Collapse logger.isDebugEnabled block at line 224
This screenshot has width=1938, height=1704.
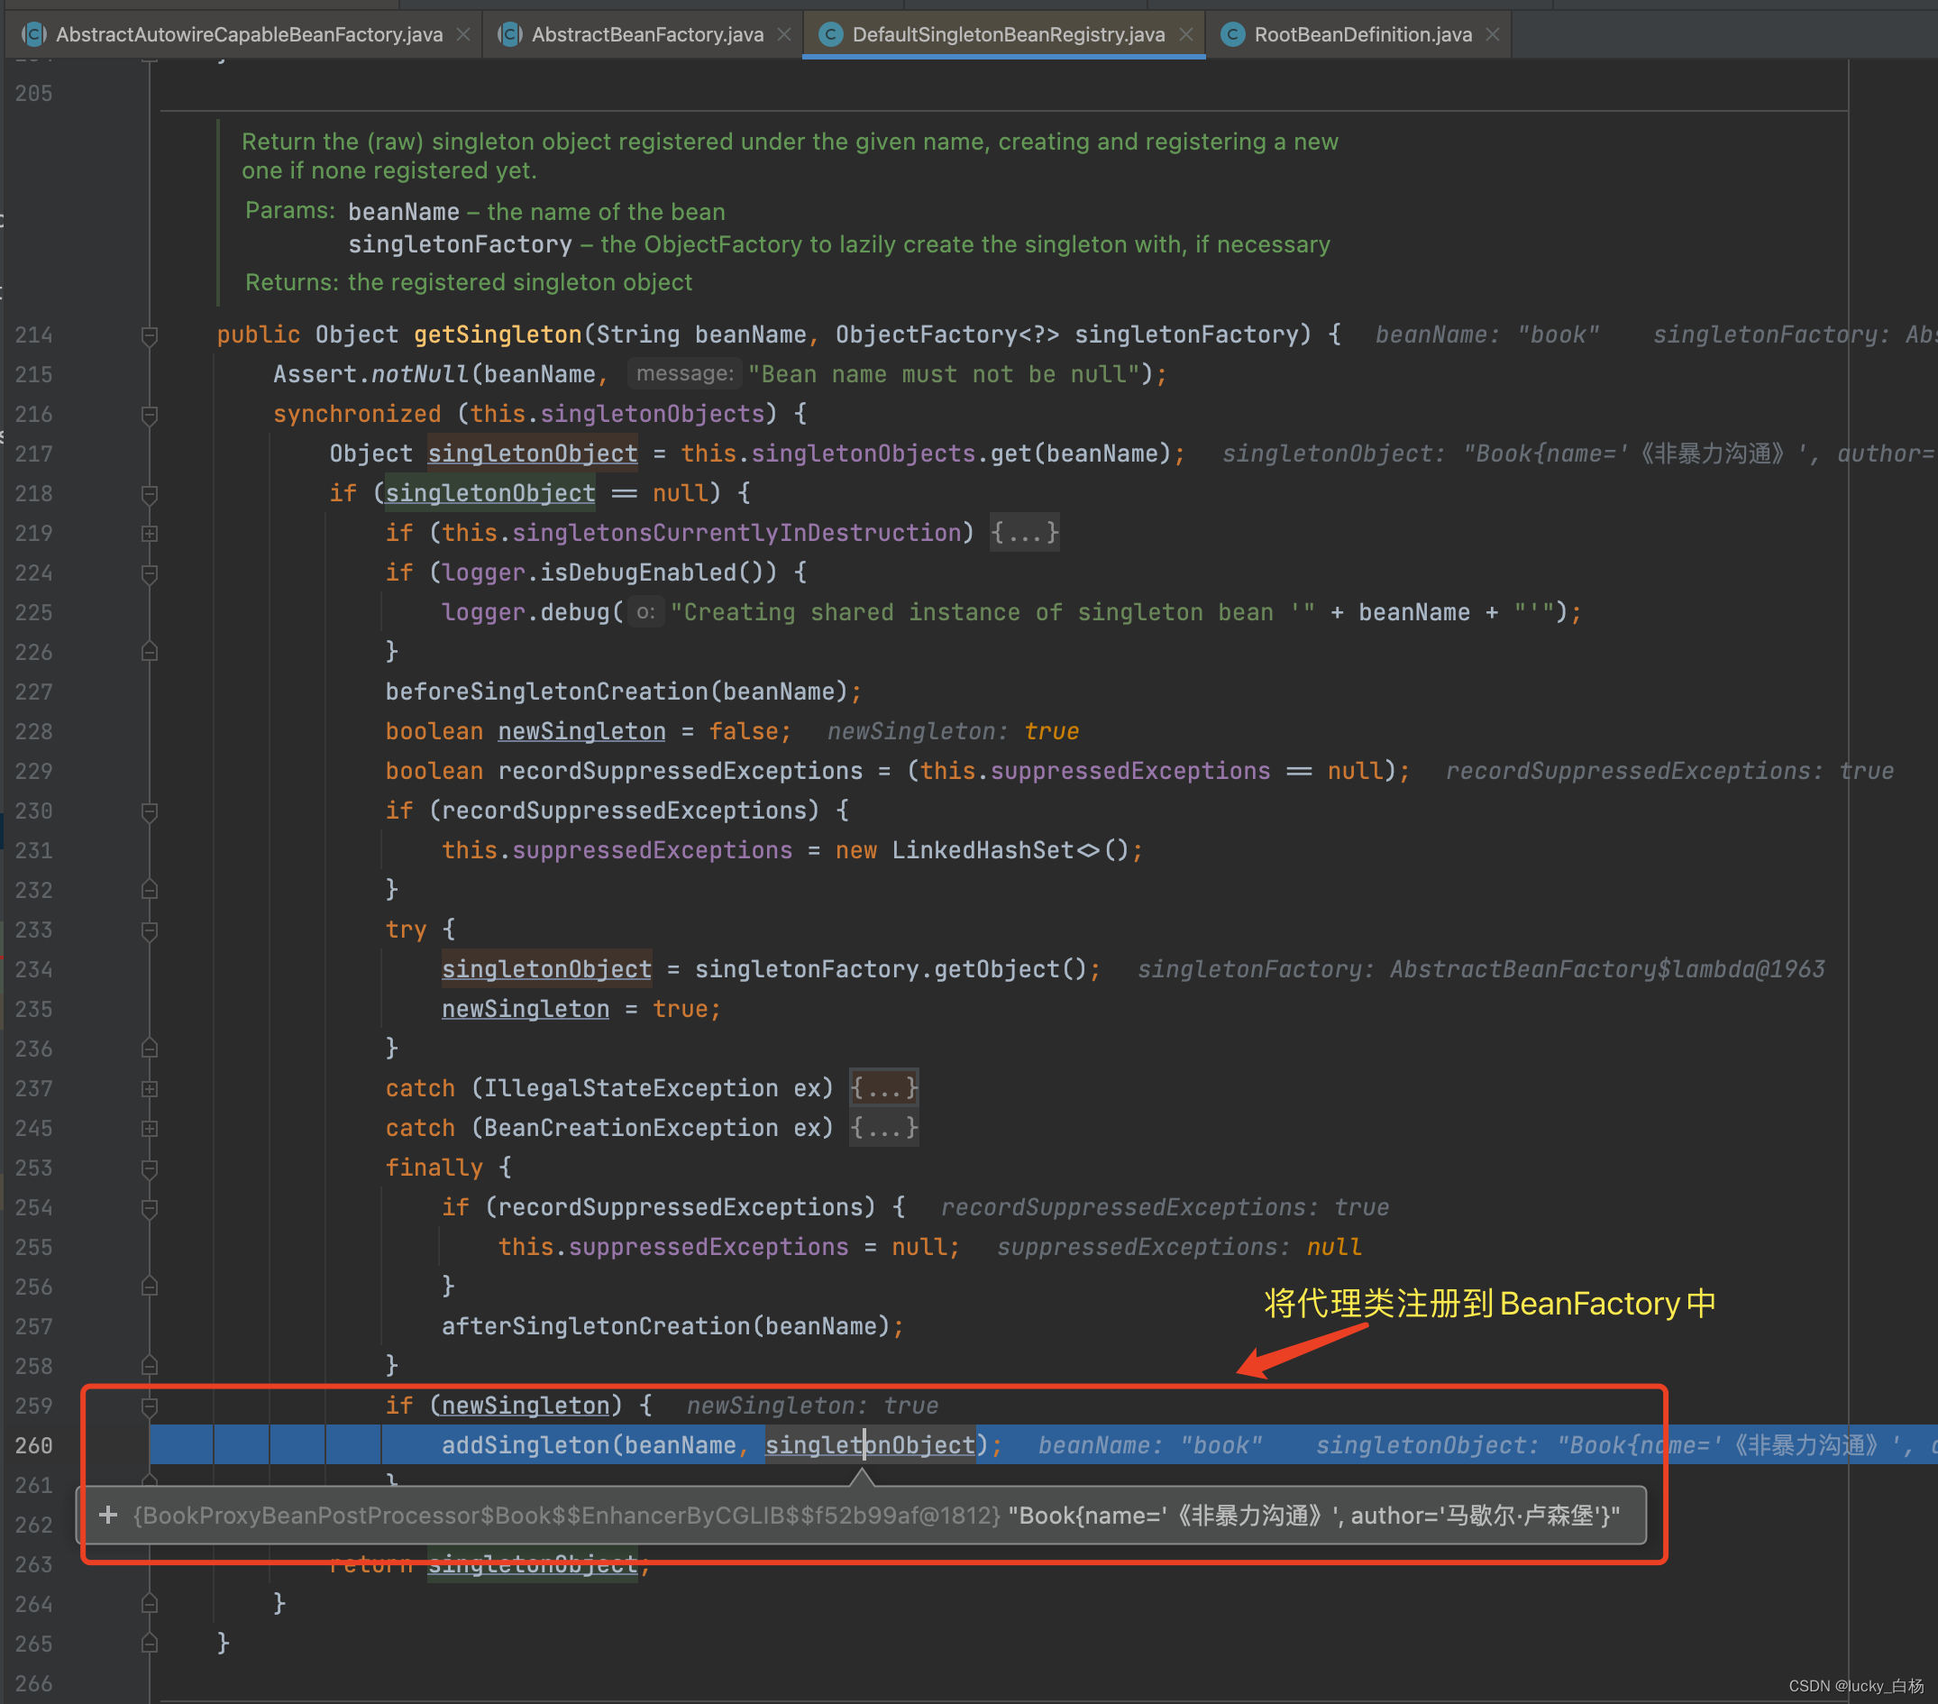point(149,573)
